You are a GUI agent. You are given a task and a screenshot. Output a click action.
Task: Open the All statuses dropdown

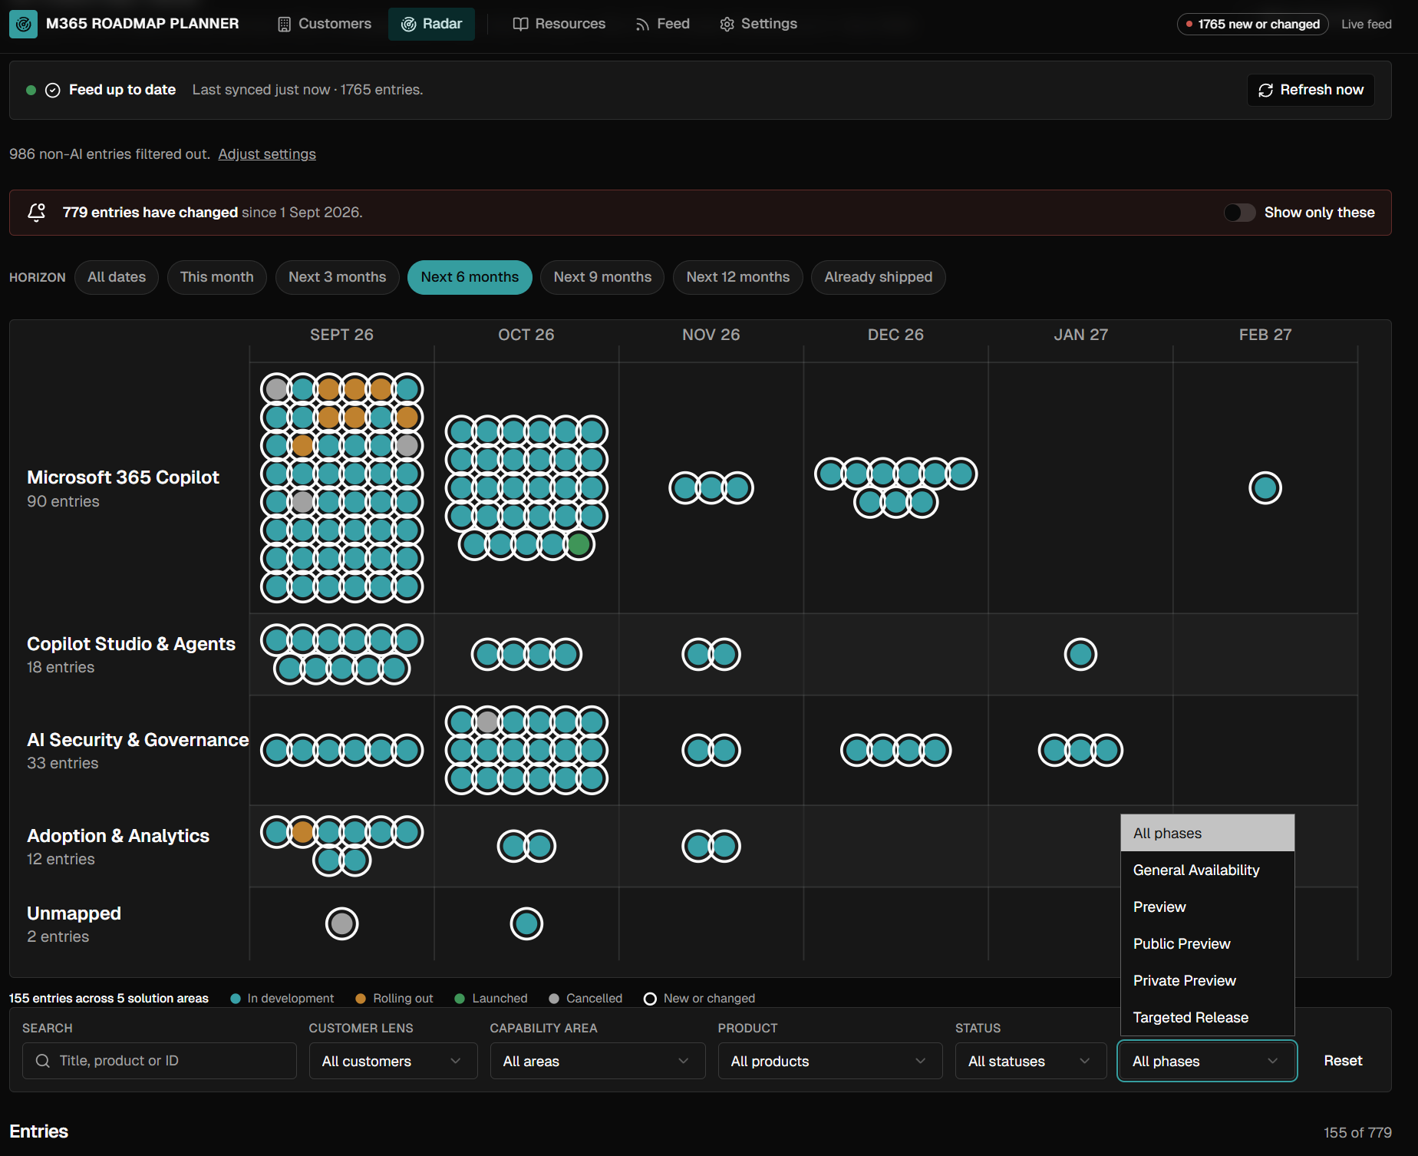[x=1031, y=1061]
